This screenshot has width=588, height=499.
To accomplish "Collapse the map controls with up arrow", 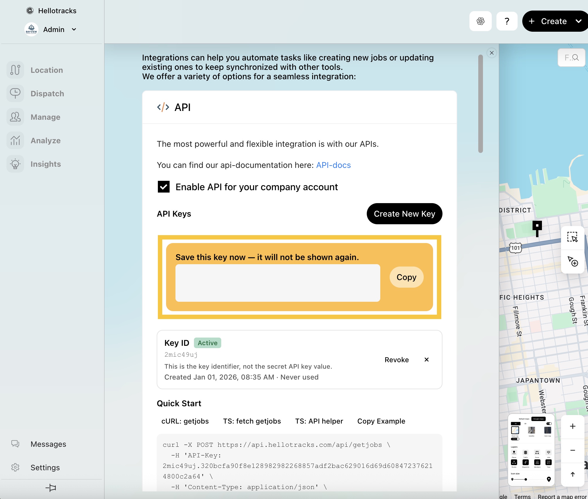I will [572, 474].
